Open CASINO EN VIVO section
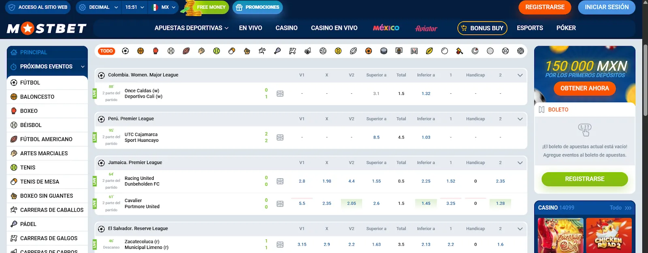648x253 pixels. 334,28
